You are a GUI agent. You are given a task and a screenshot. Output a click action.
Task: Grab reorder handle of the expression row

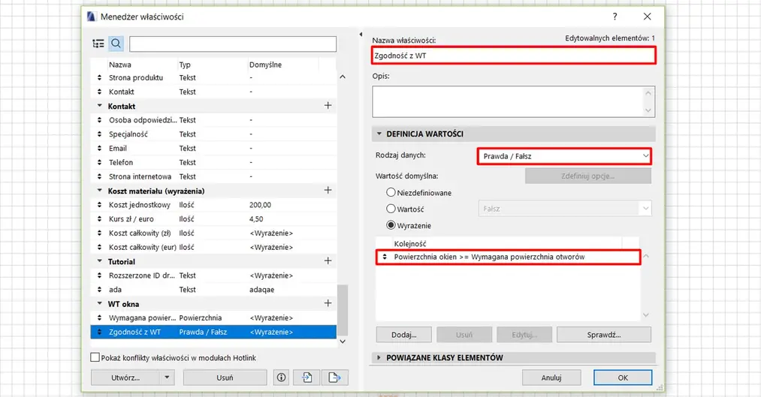pyautogui.click(x=385, y=257)
